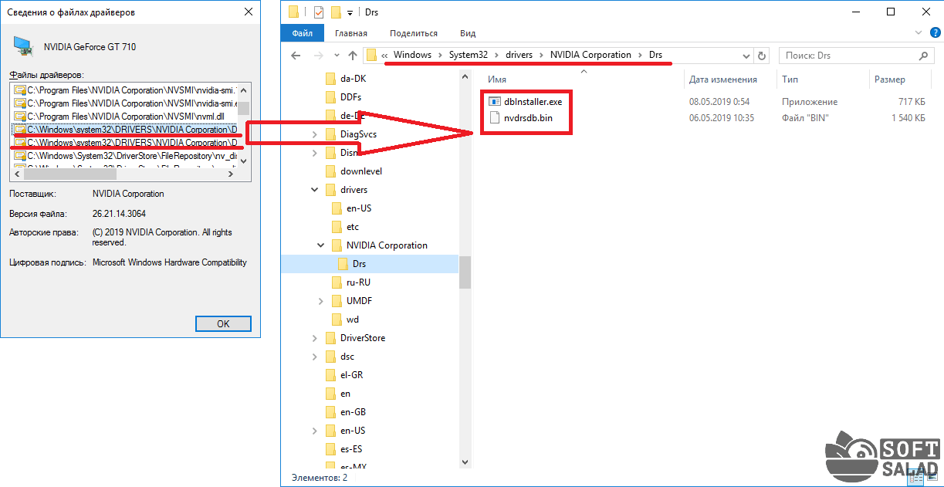The image size is (944, 487).
Task: Switch to the Вид ribbon tab
Action: tap(468, 33)
